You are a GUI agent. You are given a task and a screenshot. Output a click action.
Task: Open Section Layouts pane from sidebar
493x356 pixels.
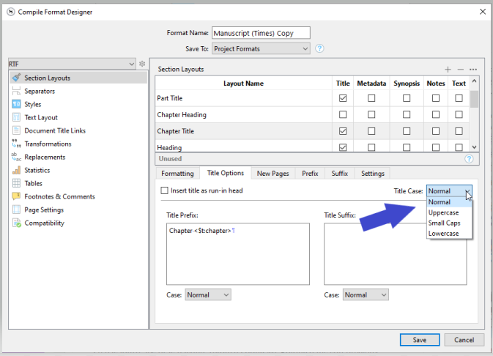pos(78,78)
